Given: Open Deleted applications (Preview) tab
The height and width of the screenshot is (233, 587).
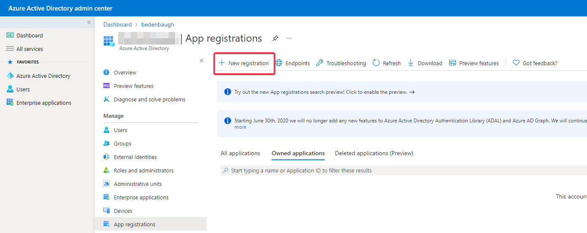Looking at the screenshot, I should click(374, 153).
